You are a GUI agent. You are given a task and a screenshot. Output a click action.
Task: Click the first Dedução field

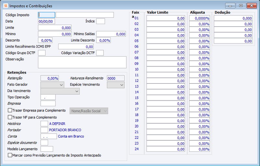[x=233, y=18]
